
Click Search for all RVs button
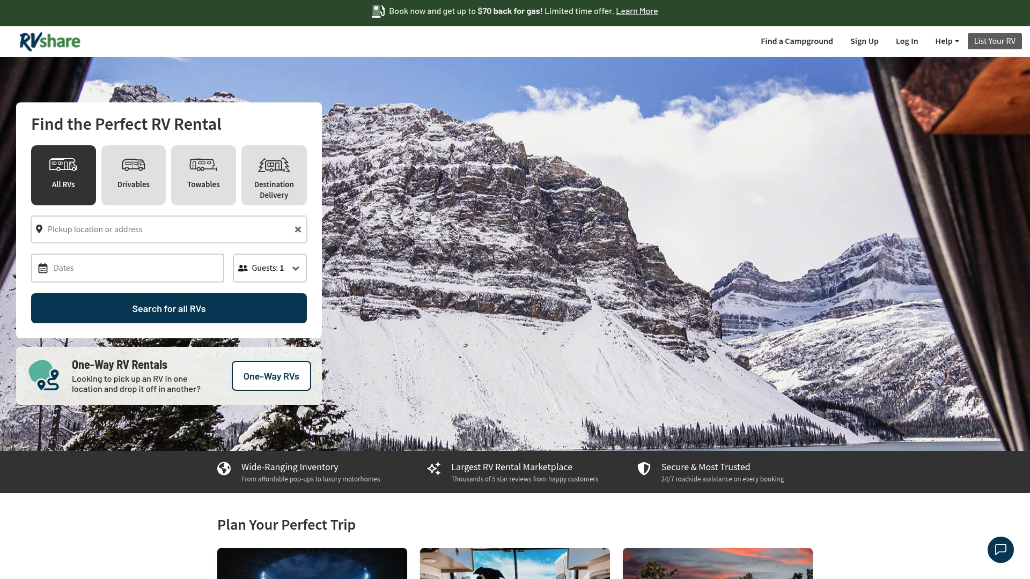(x=168, y=308)
